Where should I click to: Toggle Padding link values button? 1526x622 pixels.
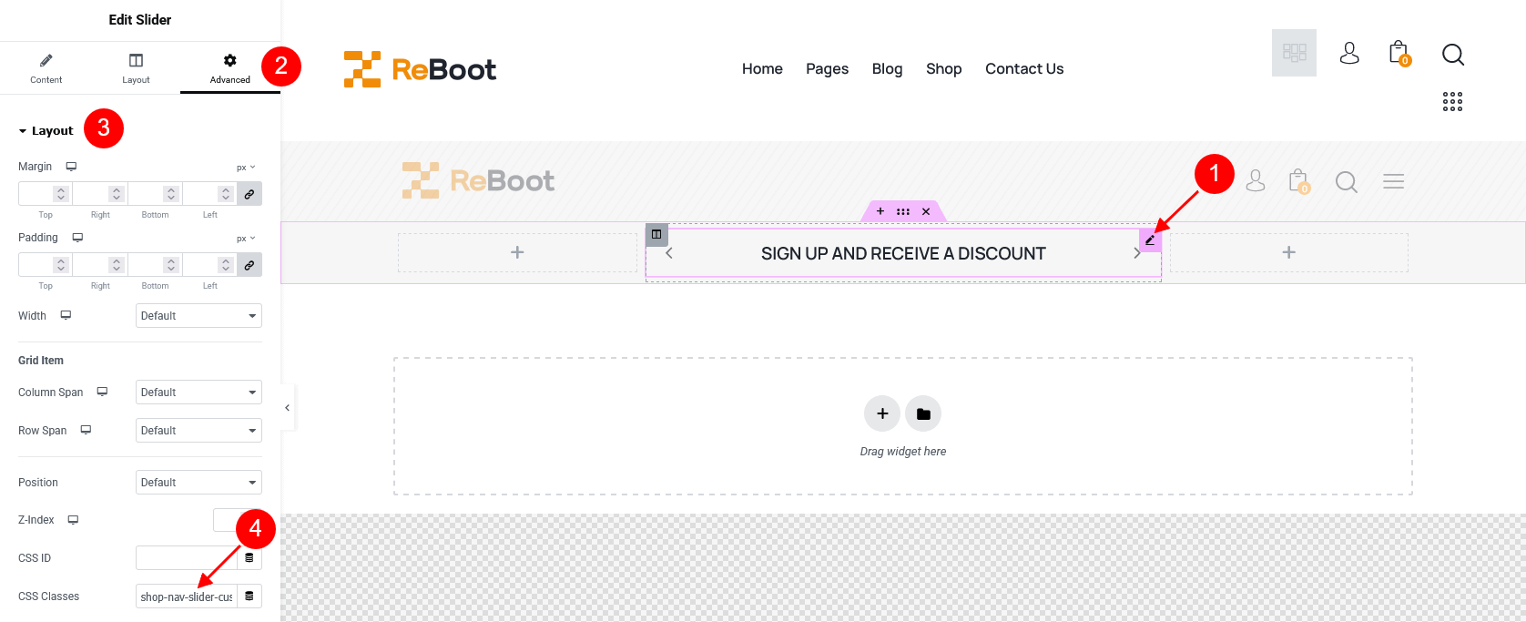249,264
